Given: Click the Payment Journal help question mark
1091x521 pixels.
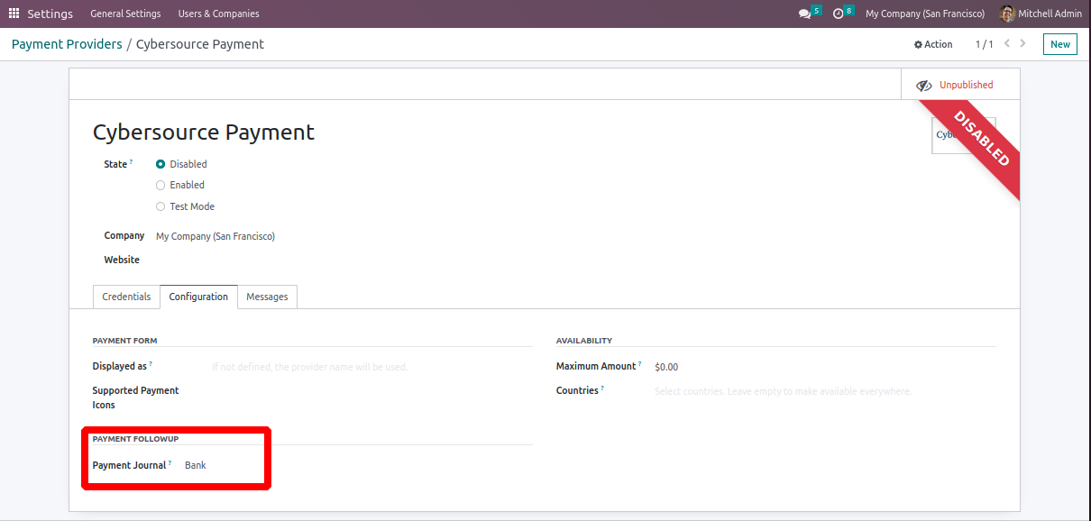Looking at the screenshot, I should pyautogui.click(x=170, y=463).
